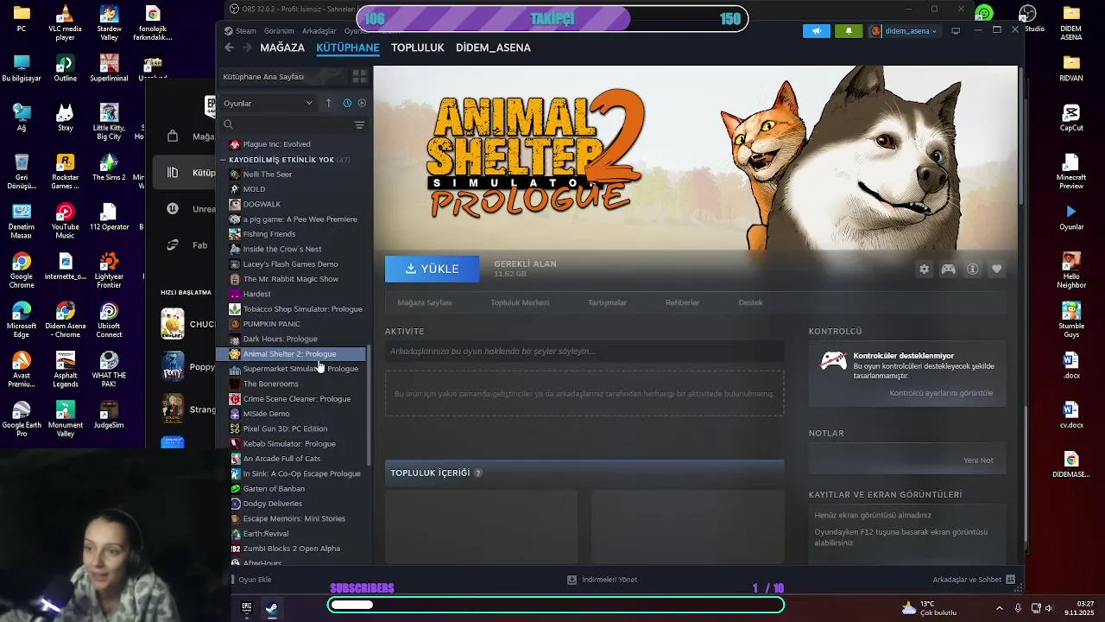The width and height of the screenshot is (1105, 622).
Task: Open Arkadaşlar ve Sohbet panel
Action: click(x=974, y=580)
